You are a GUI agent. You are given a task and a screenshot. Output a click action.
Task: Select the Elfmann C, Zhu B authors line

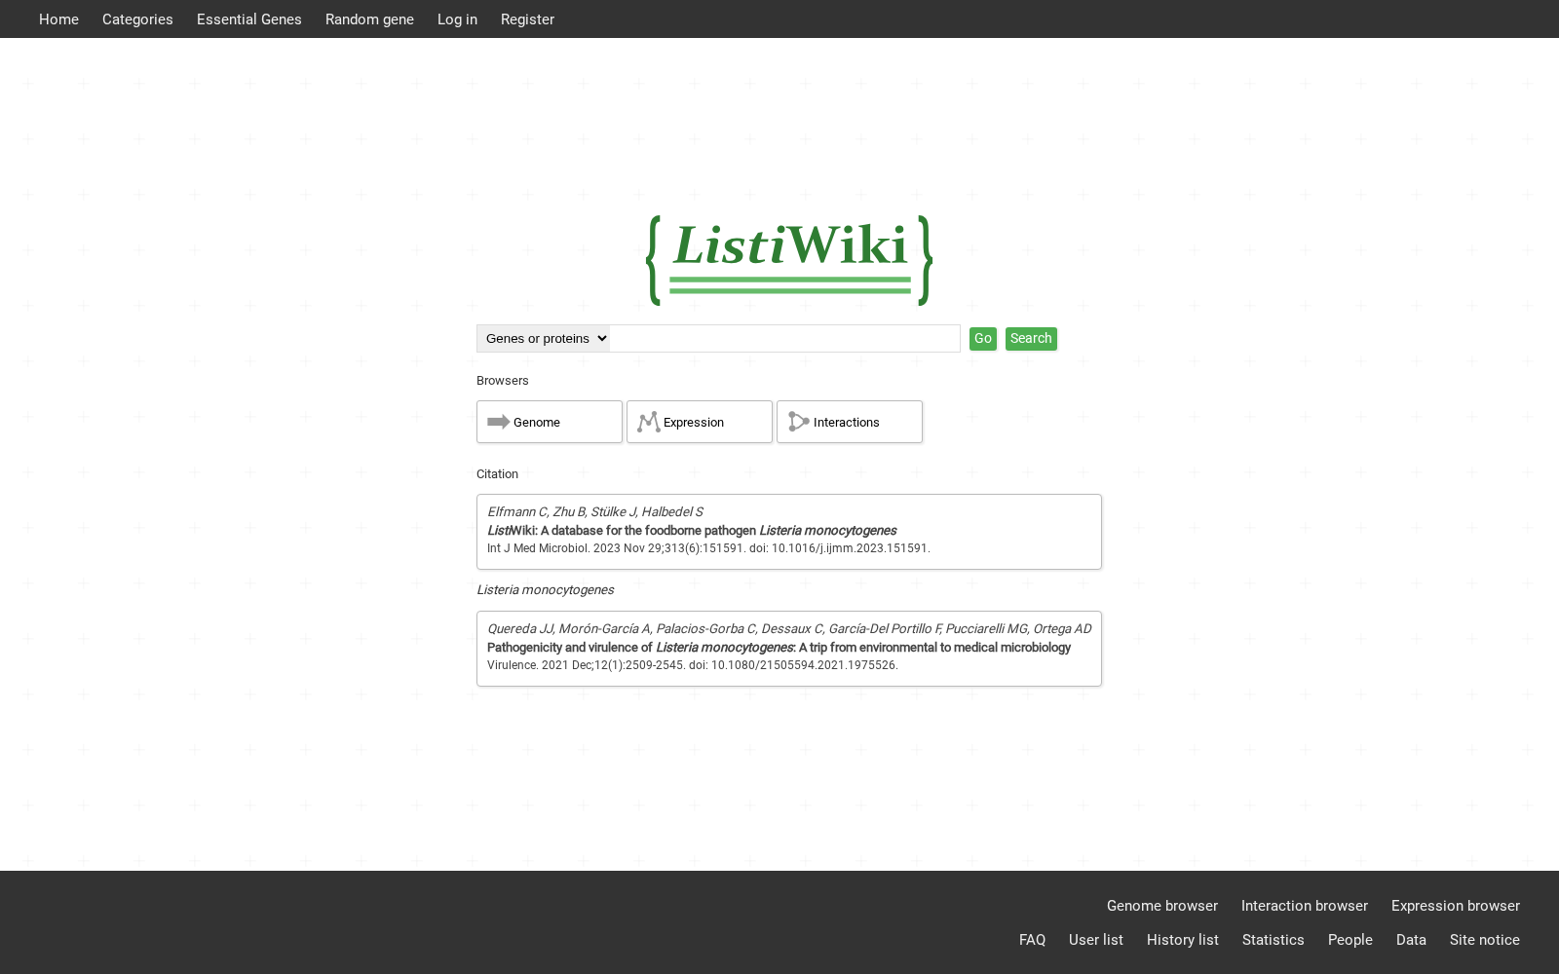594,512
